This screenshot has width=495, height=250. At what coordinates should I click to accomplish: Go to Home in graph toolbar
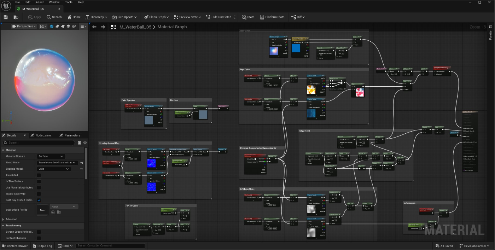point(74,17)
